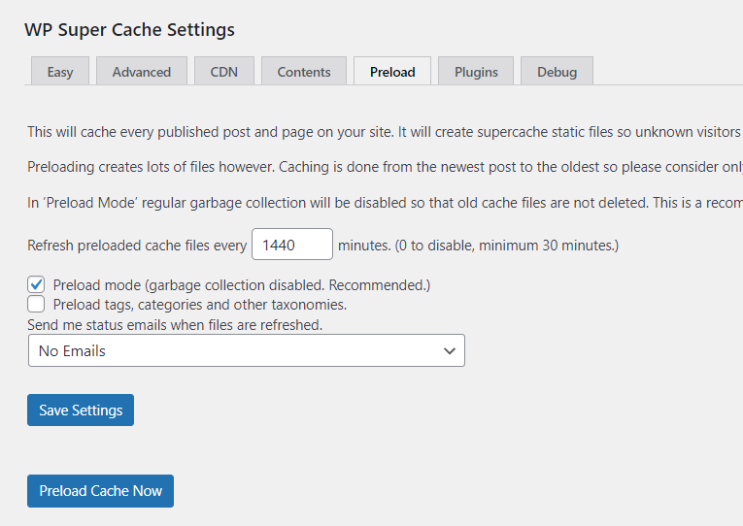Select the CDN tab
The height and width of the screenshot is (526, 743).
(x=224, y=72)
